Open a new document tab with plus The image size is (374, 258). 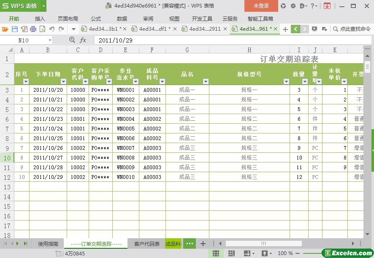tap(285, 29)
